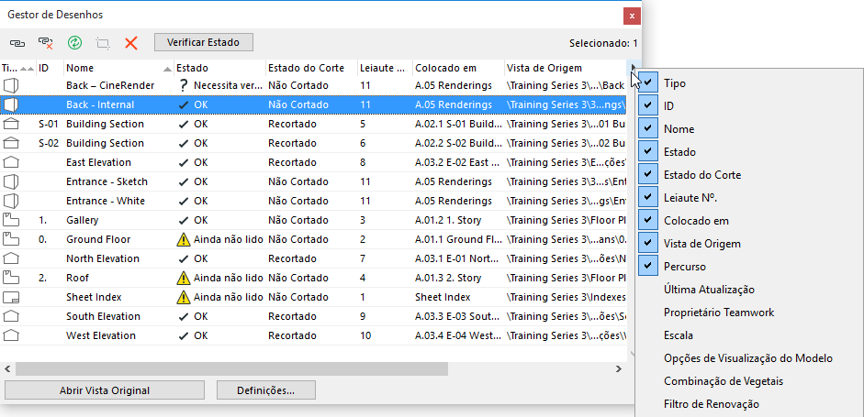The width and height of the screenshot is (864, 417).
Task: Toggle the Colocado em column checkbox
Action: pos(648,221)
